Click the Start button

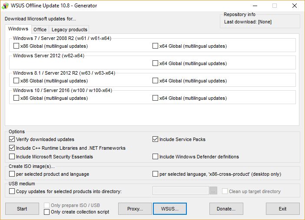(22, 209)
